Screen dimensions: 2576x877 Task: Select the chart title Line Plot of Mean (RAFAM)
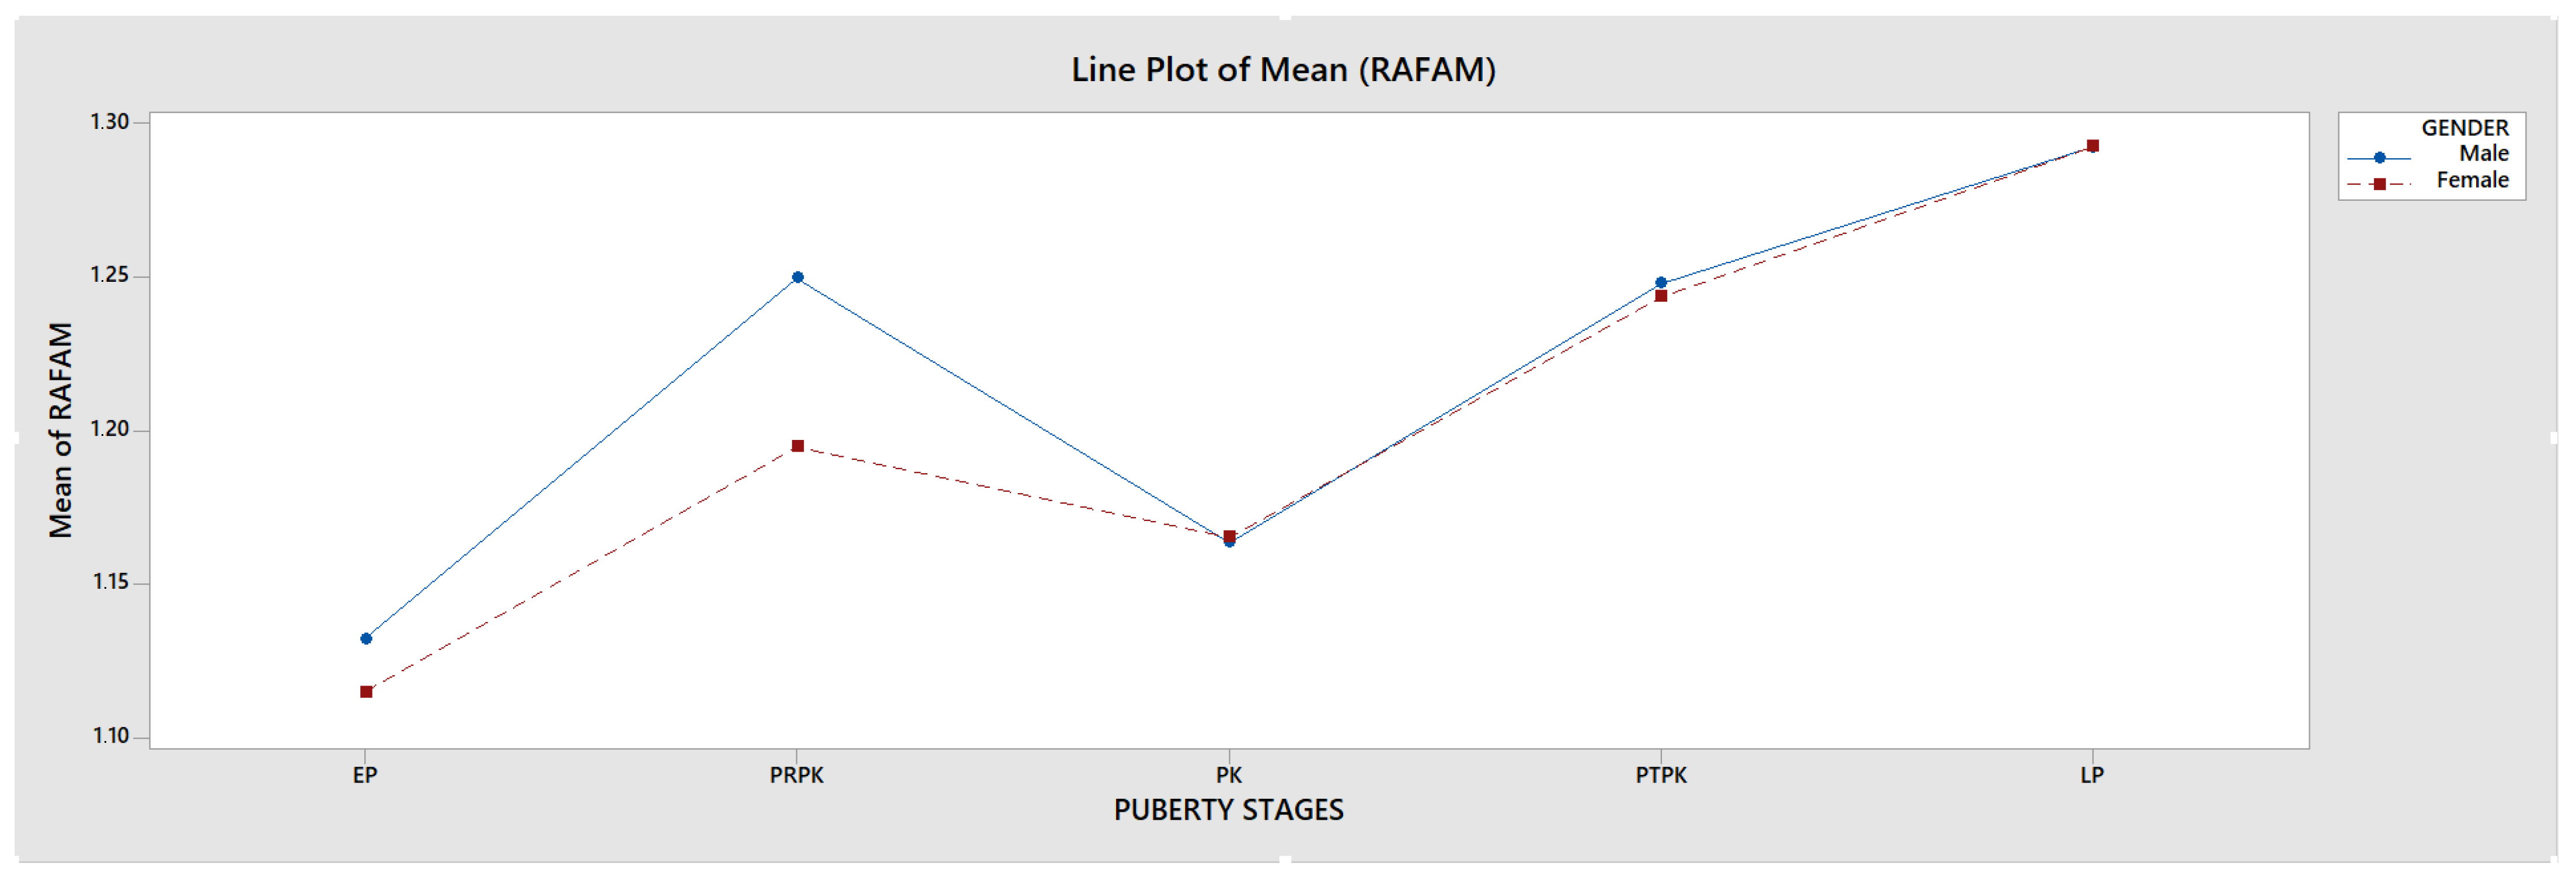pyautogui.click(x=1283, y=70)
